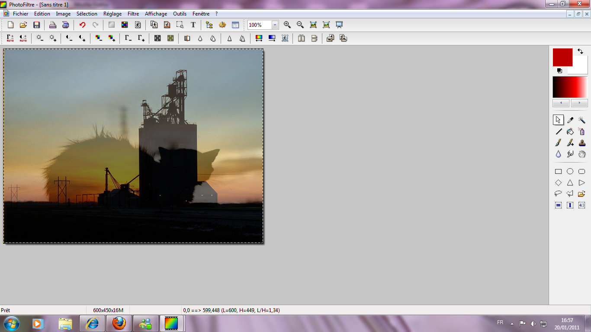591x332 pixels.
Task: Apply horizontal flip mirror icon
Action: tap(301, 38)
